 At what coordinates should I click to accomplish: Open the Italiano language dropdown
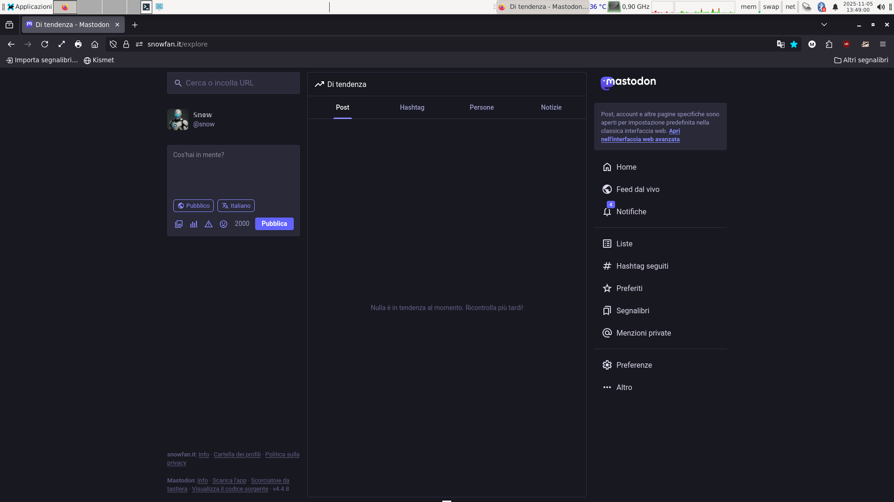(x=236, y=206)
